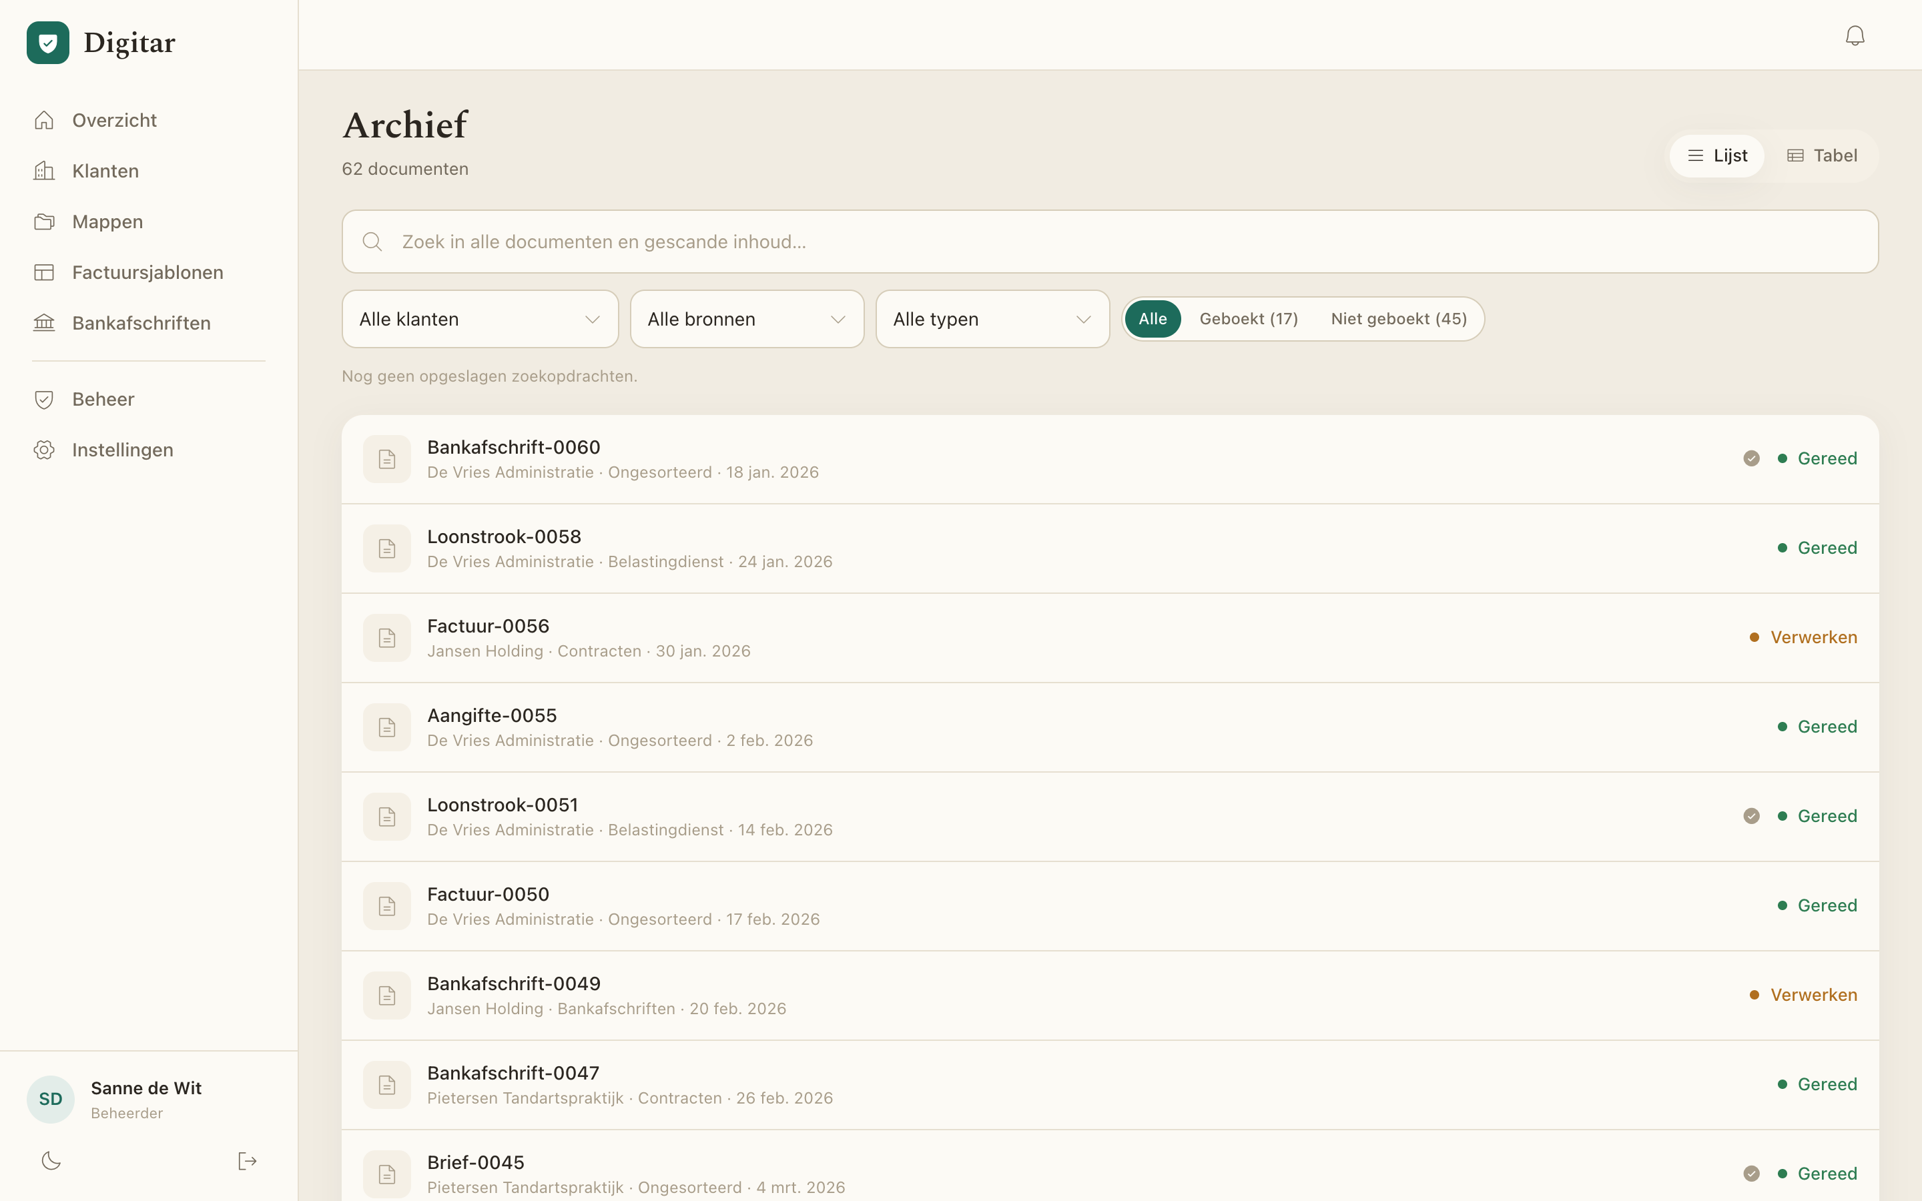Click the SD avatar
This screenshot has height=1201, width=1922.
(x=51, y=1100)
